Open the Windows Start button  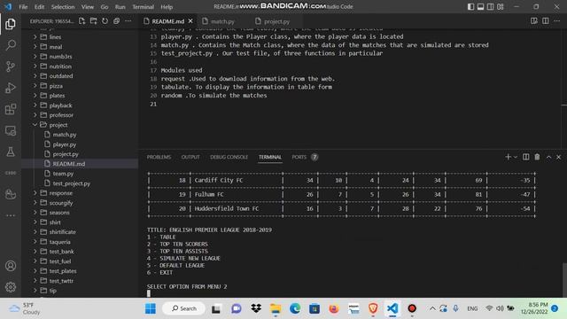150,308
